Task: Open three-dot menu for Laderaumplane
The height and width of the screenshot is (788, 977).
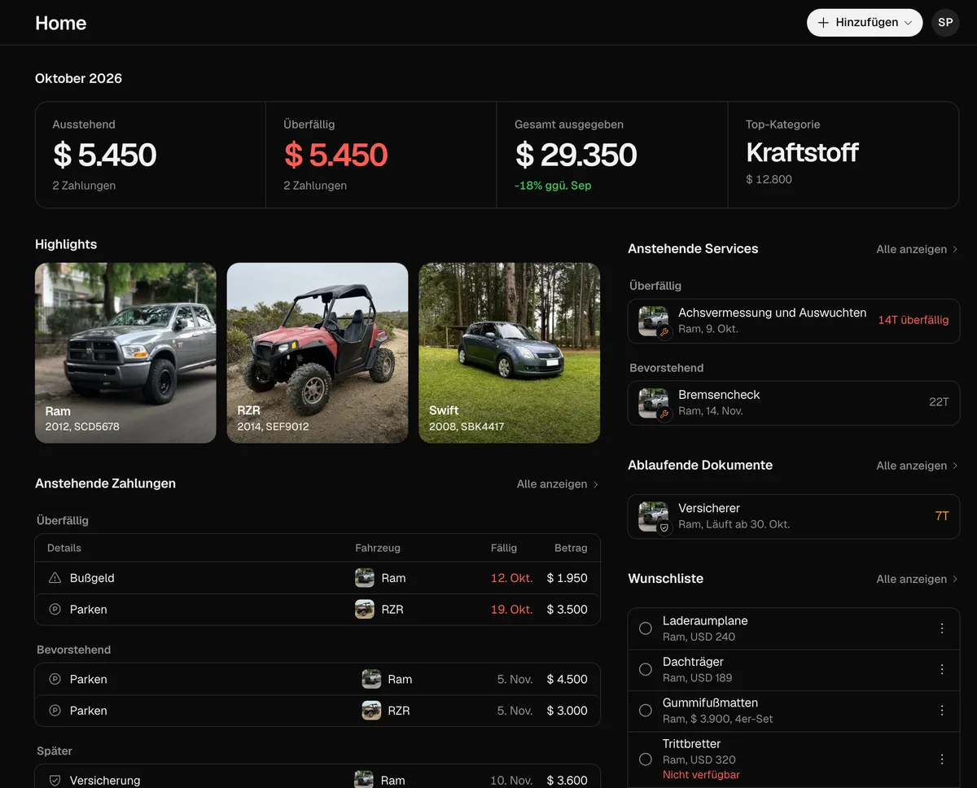Action: tap(942, 628)
